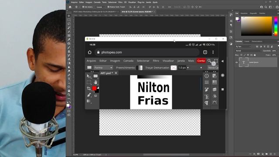Screen dimensions: 279x157
Task: Click the browser home icon
Action: (90, 52)
